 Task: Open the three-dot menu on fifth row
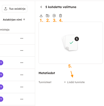tap(22, 87)
